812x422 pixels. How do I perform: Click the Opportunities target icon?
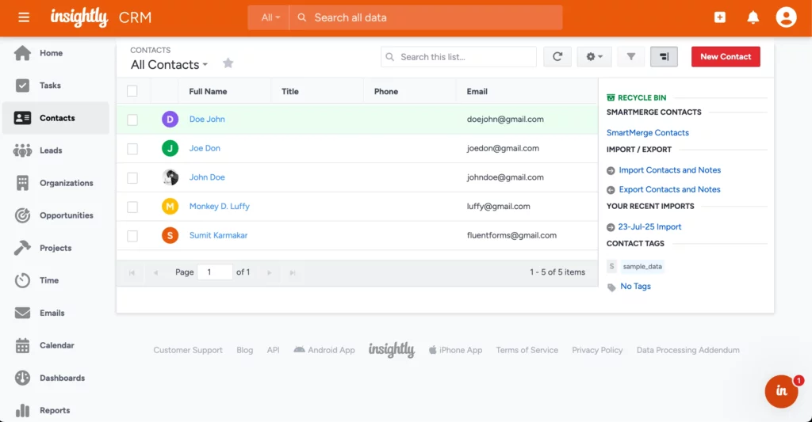click(22, 215)
